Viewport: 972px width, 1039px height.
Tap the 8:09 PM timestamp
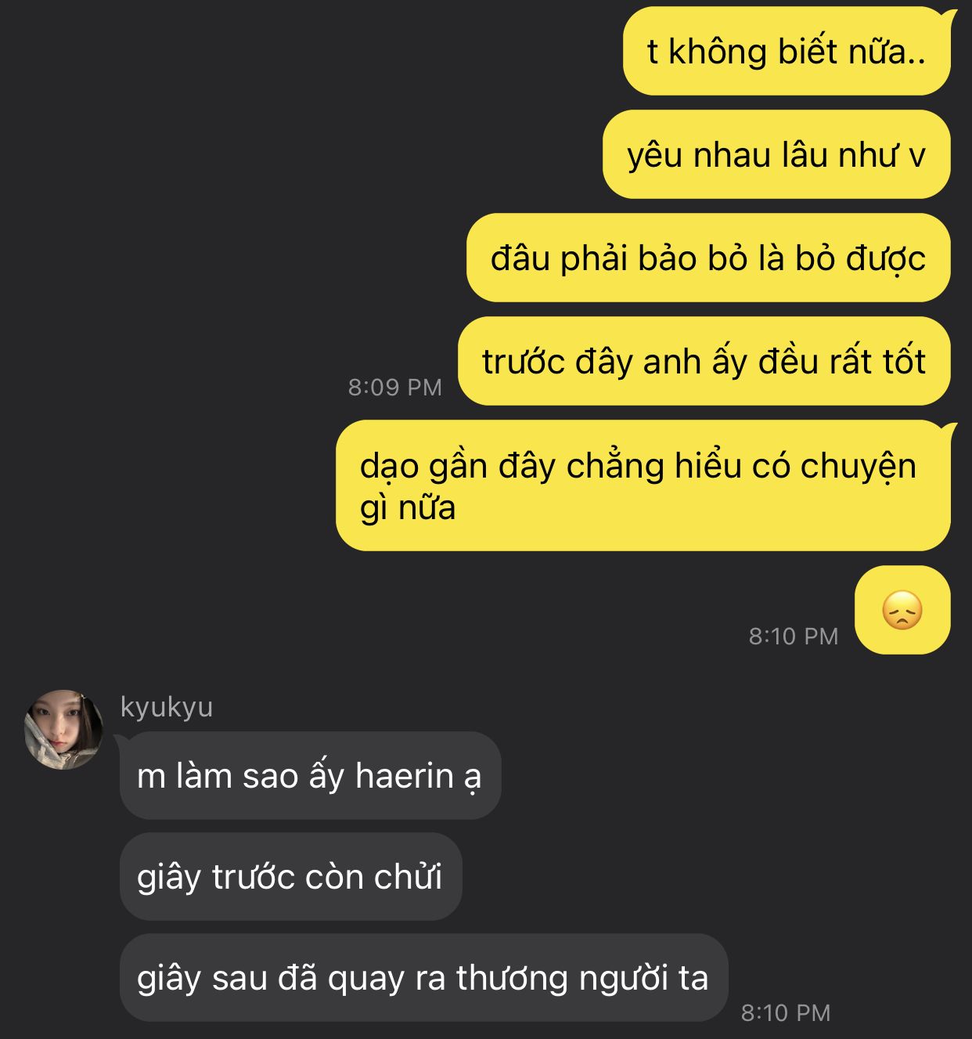coord(395,387)
